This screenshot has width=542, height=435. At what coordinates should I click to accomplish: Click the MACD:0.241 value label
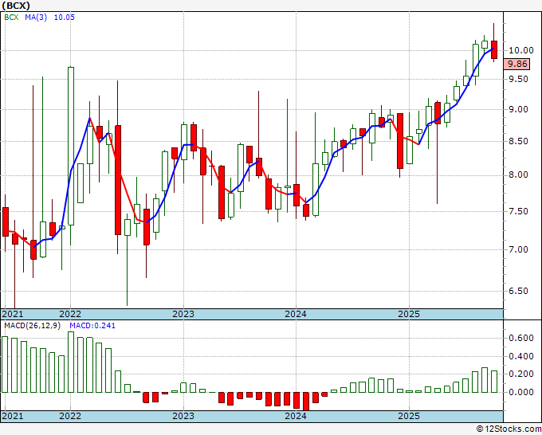point(92,326)
